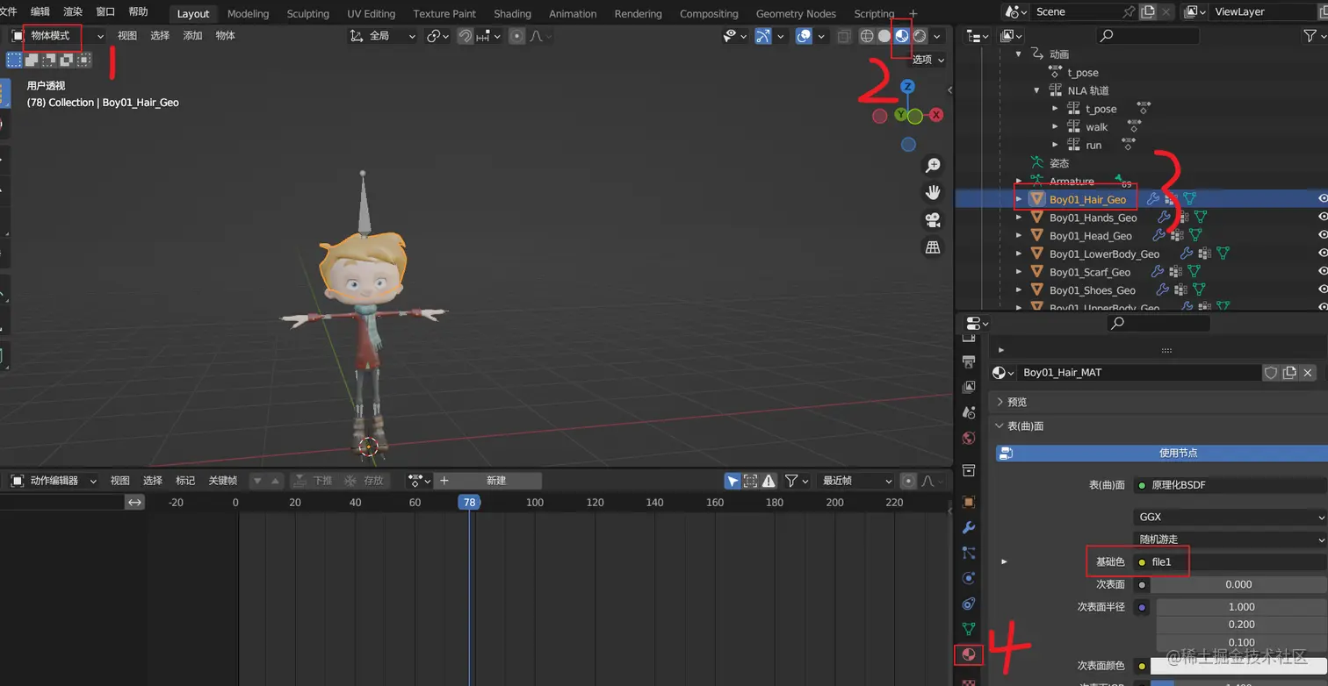Toggle snapping magnet icon

coord(467,36)
